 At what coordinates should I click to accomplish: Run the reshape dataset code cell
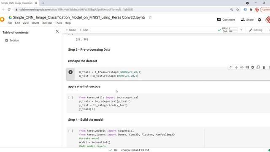tap(70, 72)
